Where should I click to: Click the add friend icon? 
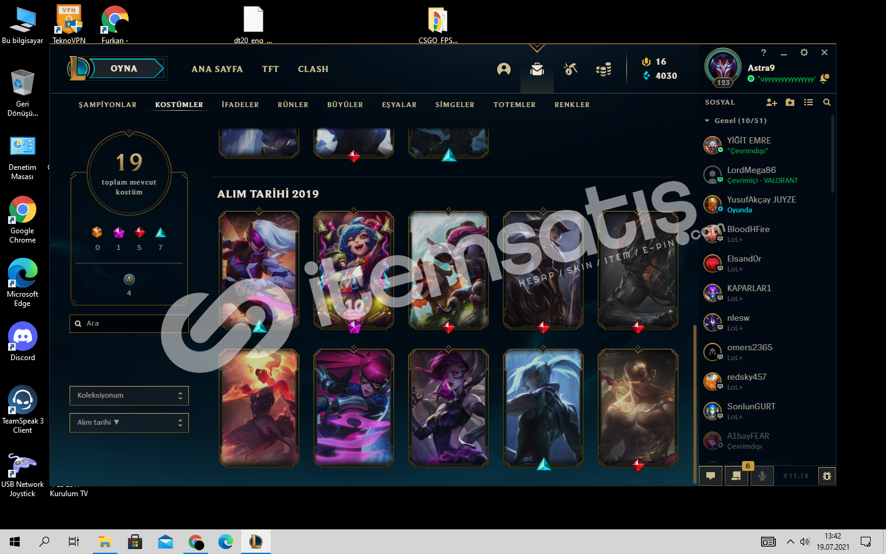pyautogui.click(x=772, y=102)
